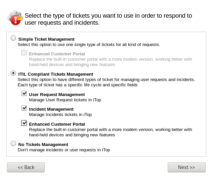Uncheck the User Request Management checkbox
The height and width of the screenshot is (178, 212).
tap(24, 94)
